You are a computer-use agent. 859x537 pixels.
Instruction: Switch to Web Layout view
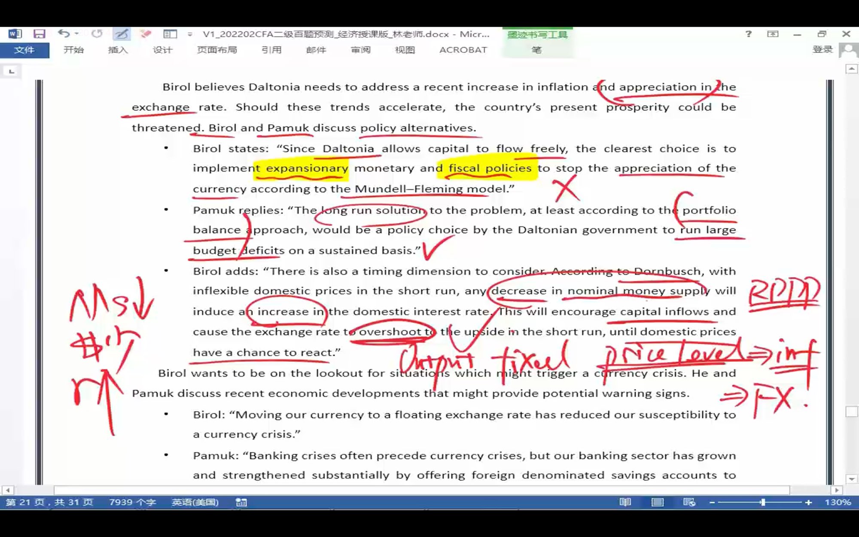[x=689, y=502]
